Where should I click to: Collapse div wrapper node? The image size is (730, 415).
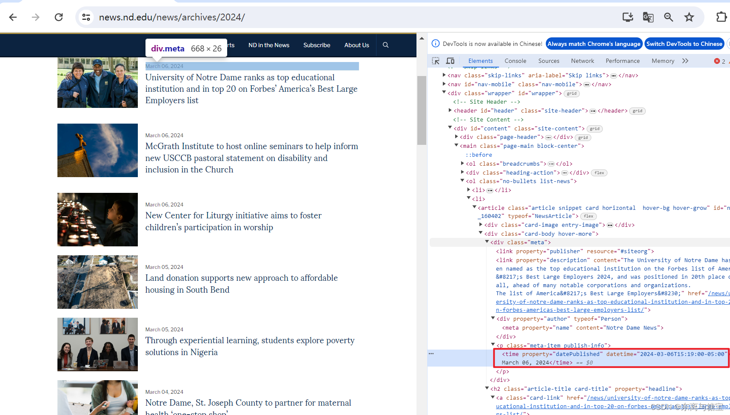click(444, 93)
